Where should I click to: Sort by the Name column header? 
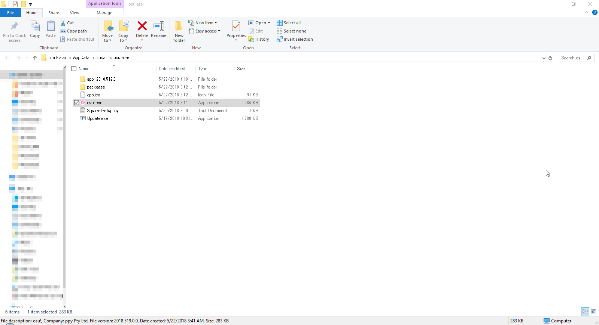[x=84, y=69]
